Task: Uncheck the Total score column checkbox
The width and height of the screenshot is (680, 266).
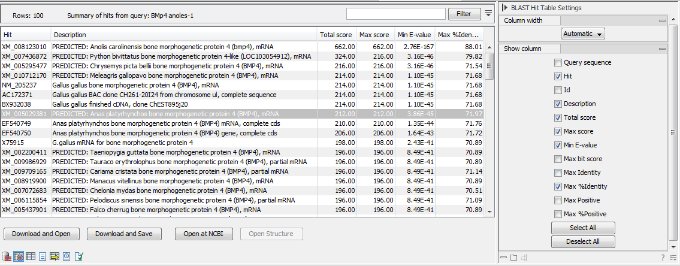Action: [558, 117]
